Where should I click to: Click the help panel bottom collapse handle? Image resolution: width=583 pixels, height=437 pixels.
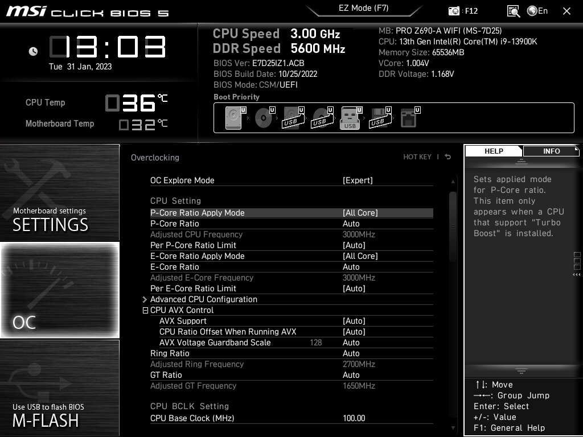point(522,370)
